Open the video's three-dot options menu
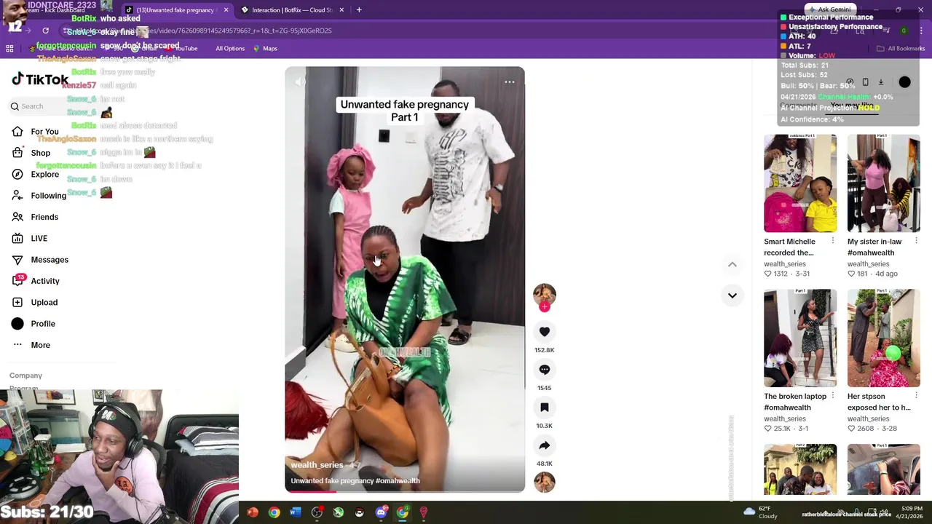932x524 pixels. click(x=510, y=82)
